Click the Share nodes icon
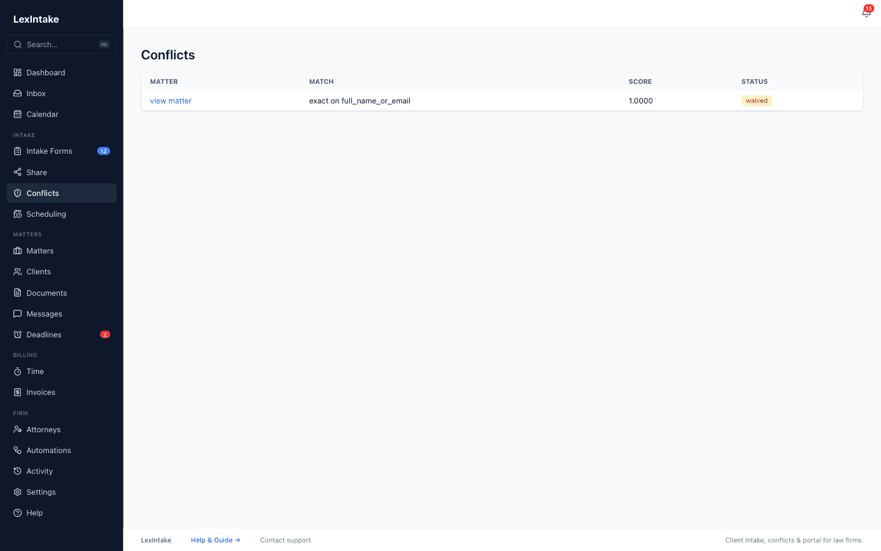This screenshot has height=551, width=881. pyautogui.click(x=18, y=172)
